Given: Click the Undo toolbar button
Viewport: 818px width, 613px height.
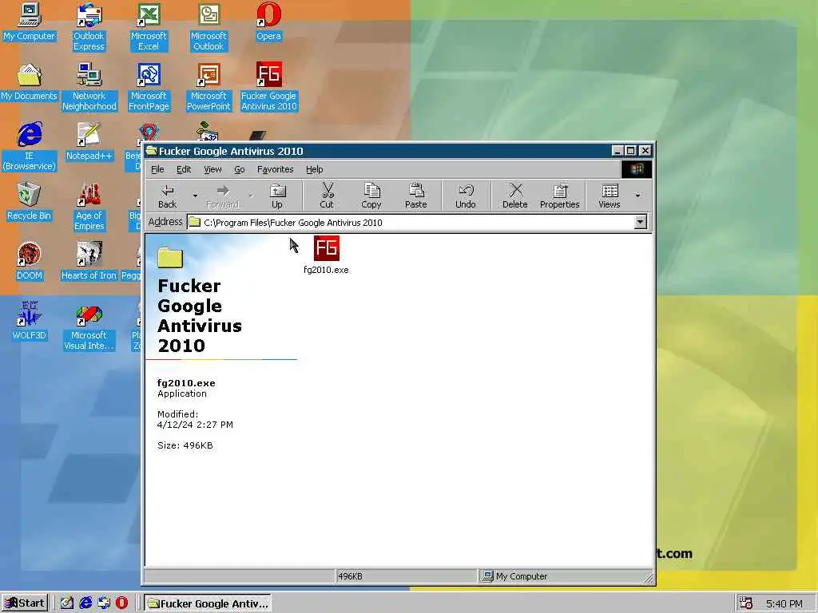Looking at the screenshot, I should click(x=466, y=196).
